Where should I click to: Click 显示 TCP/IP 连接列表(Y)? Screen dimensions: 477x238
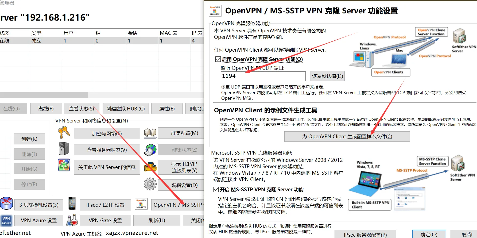coord(181,167)
